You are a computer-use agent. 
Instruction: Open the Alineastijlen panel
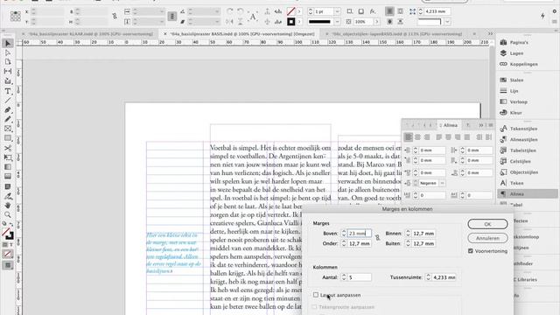pyautogui.click(x=523, y=140)
